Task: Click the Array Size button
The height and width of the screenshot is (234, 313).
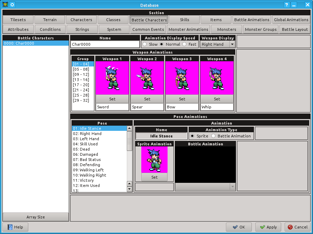Action: pos(35,217)
